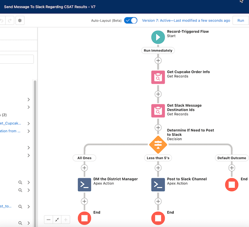Select the Post to Slack Channel Apex icon
This screenshot has height=227, width=249.
pos(158,185)
